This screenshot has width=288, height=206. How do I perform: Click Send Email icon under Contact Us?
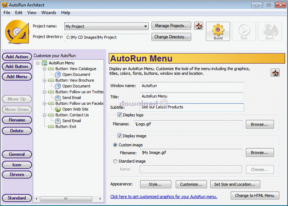pyautogui.click(x=58, y=121)
